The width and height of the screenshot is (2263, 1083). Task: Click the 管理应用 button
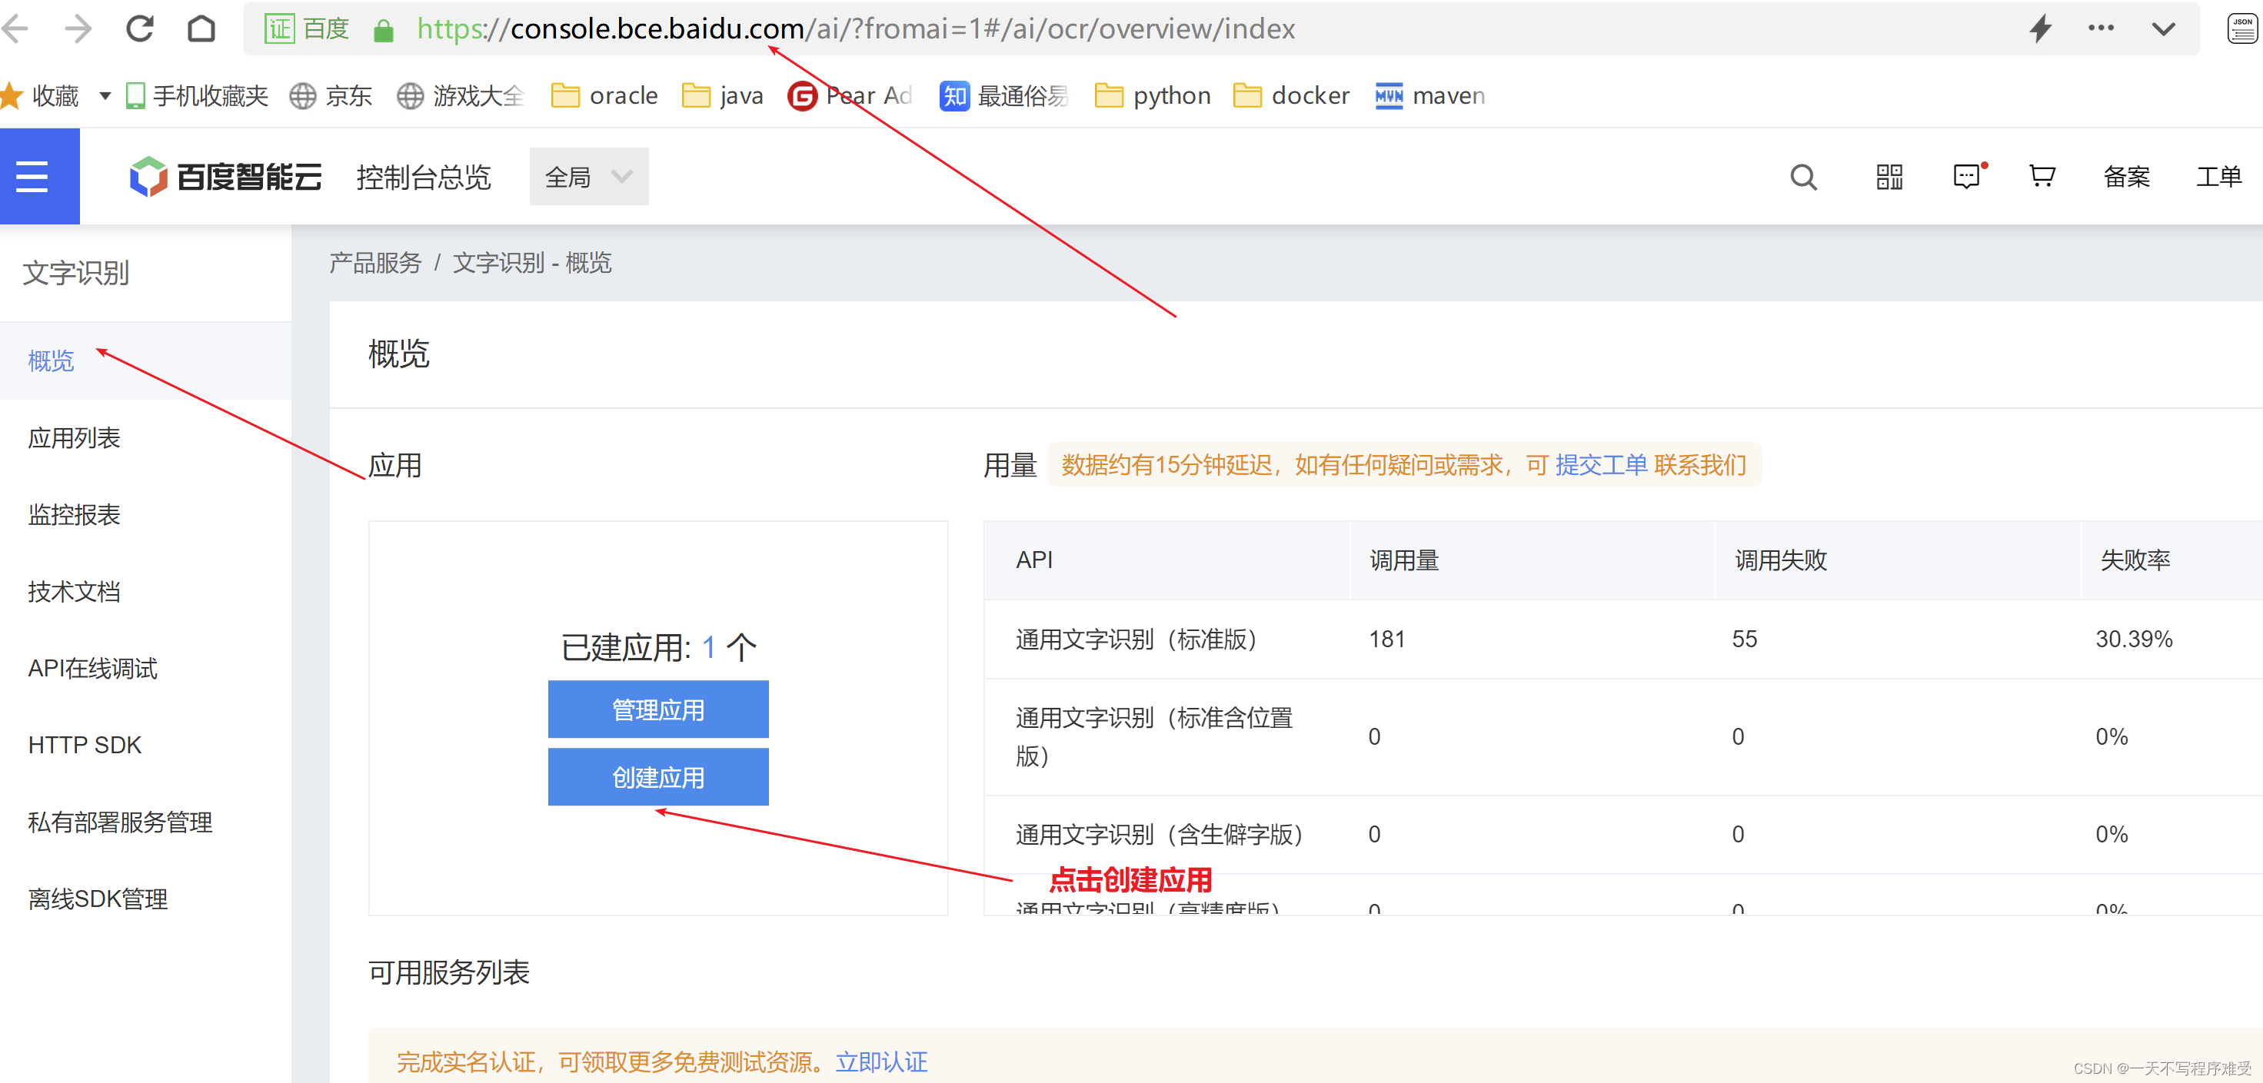coord(658,709)
